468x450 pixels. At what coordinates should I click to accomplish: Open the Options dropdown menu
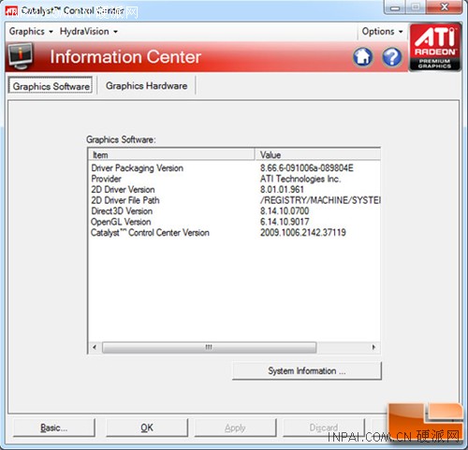[382, 31]
